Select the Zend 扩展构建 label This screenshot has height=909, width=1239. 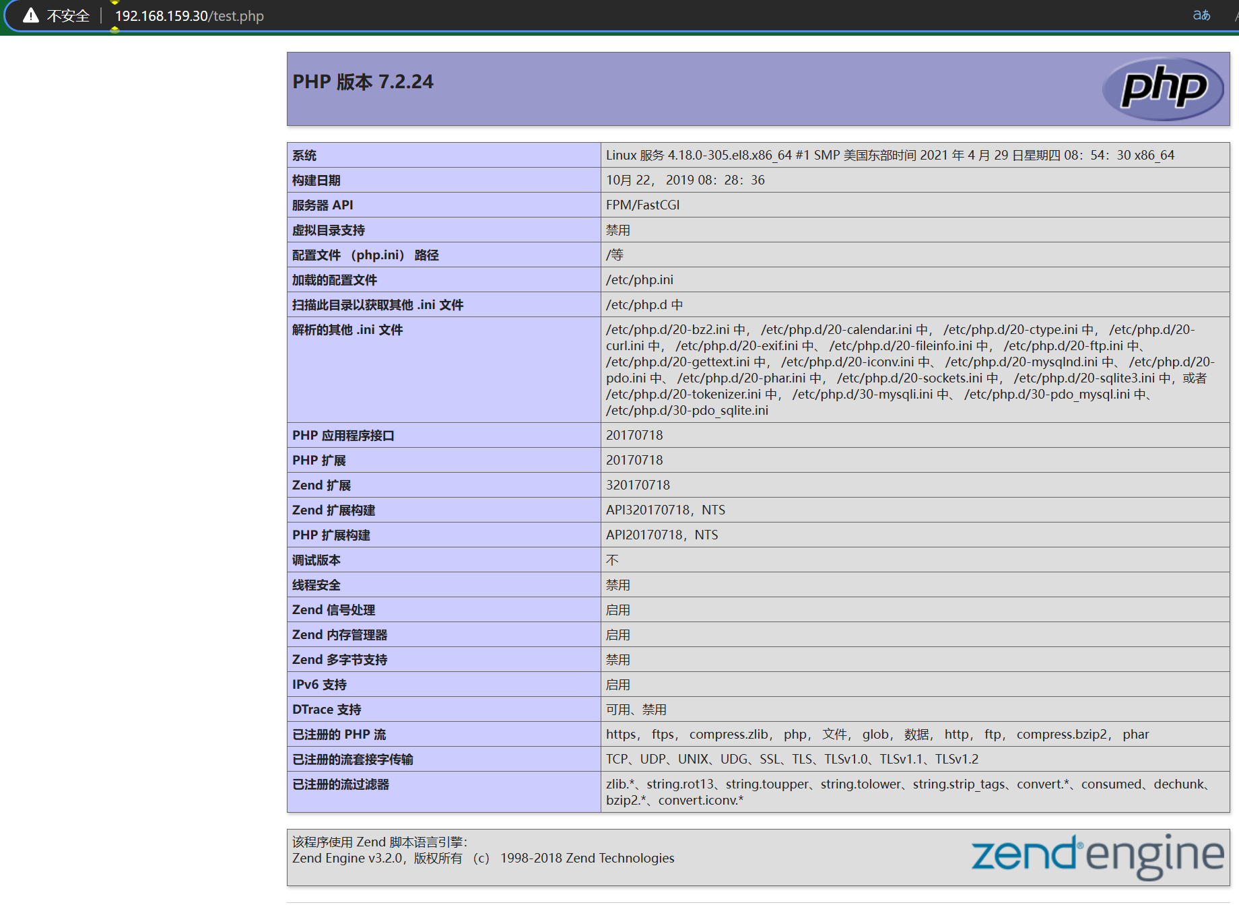point(334,510)
